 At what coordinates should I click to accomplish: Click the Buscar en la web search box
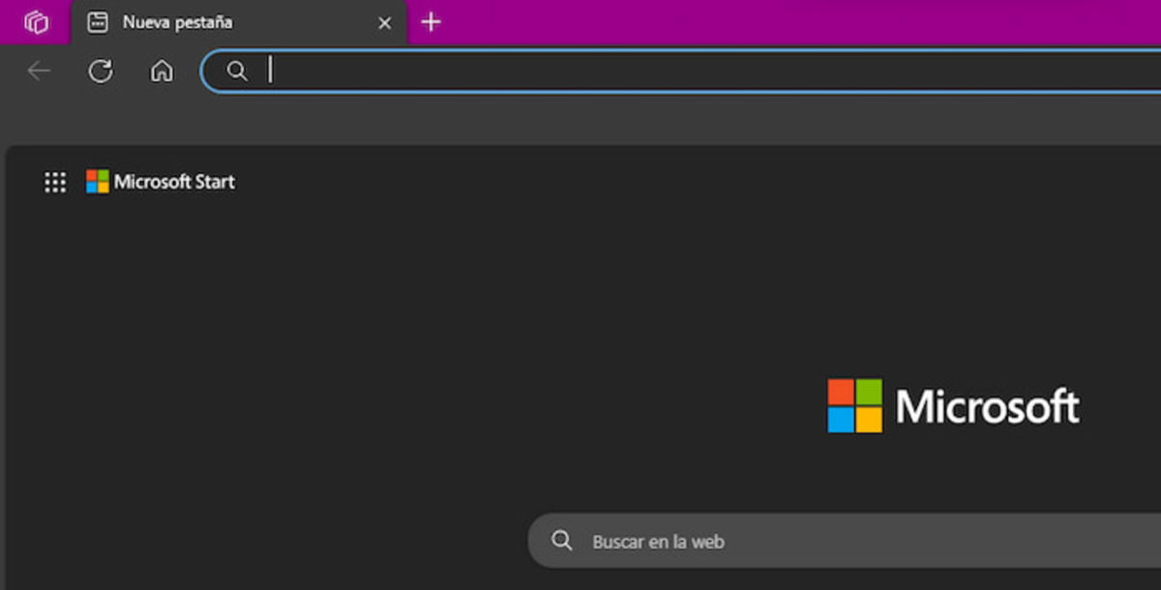coord(845,541)
